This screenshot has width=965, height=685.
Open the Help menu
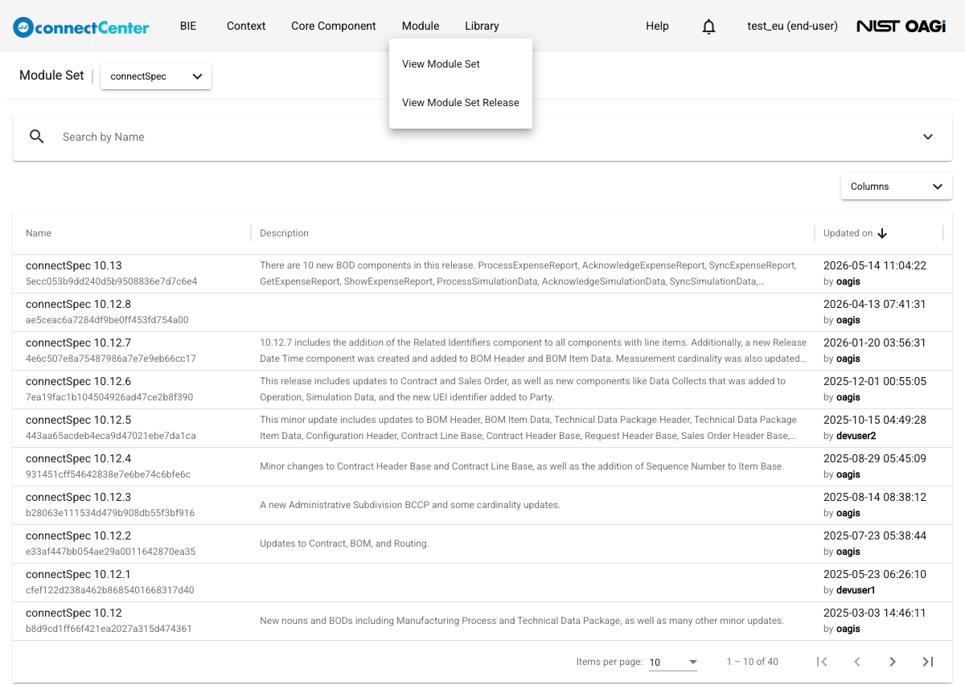[657, 26]
